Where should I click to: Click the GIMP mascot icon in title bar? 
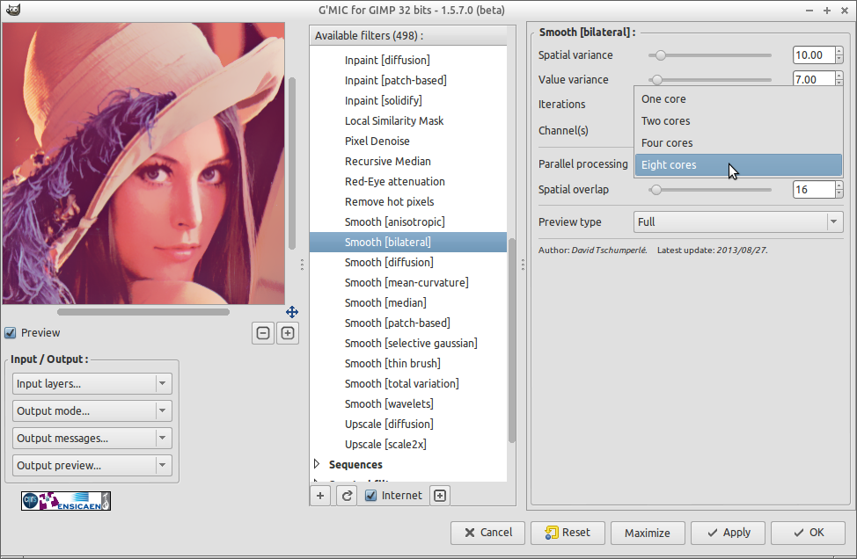point(13,10)
